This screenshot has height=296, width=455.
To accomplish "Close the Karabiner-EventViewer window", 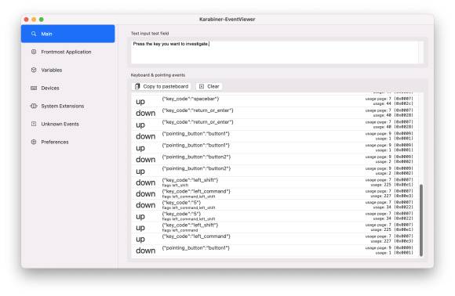I will click(26, 20).
